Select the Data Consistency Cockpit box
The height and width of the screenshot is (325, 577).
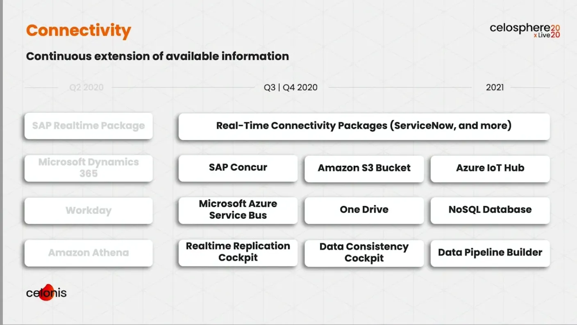[364, 253]
